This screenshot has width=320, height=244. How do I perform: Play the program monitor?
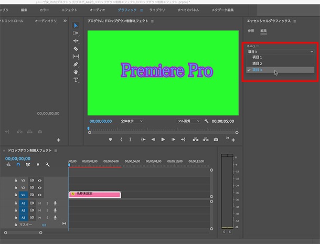(163, 140)
